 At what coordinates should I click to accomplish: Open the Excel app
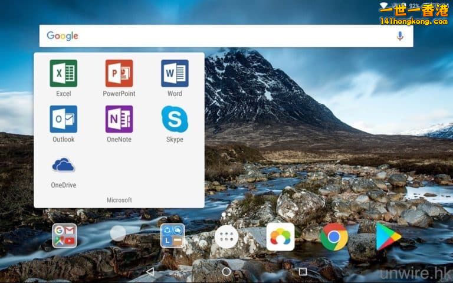(x=63, y=73)
